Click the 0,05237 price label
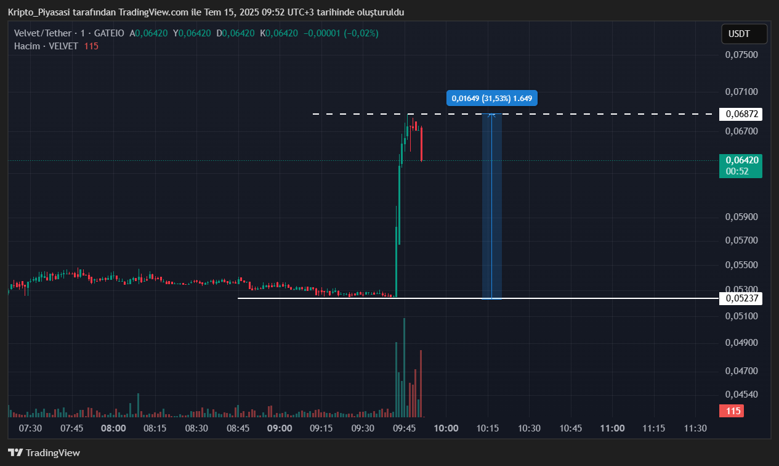Image resolution: width=779 pixels, height=466 pixels. (741, 298)
